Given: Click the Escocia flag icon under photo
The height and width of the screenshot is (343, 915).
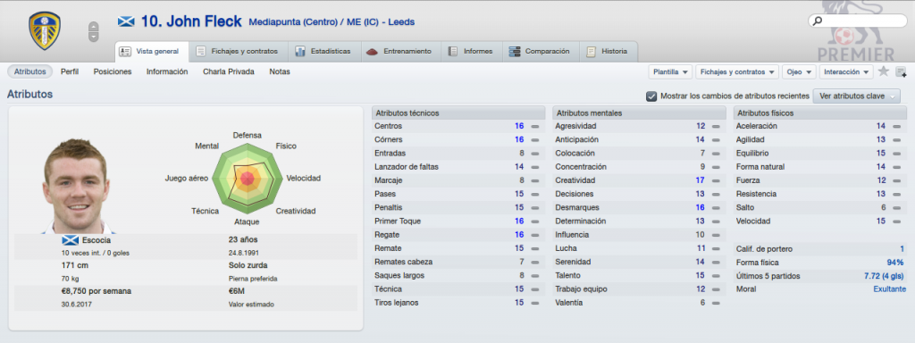Looking at the screenshot, I should [x=70, y=239].
